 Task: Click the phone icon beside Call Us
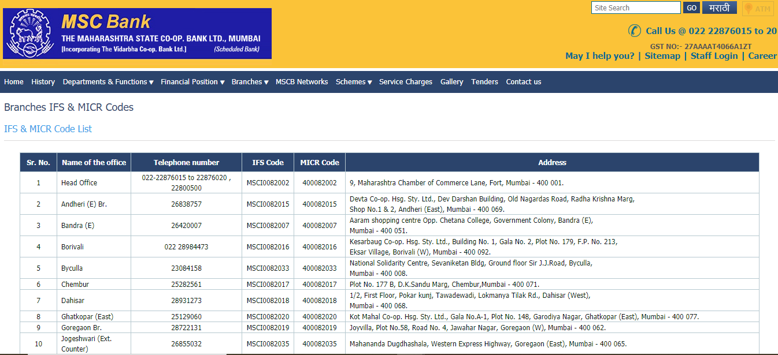[635, 31]
